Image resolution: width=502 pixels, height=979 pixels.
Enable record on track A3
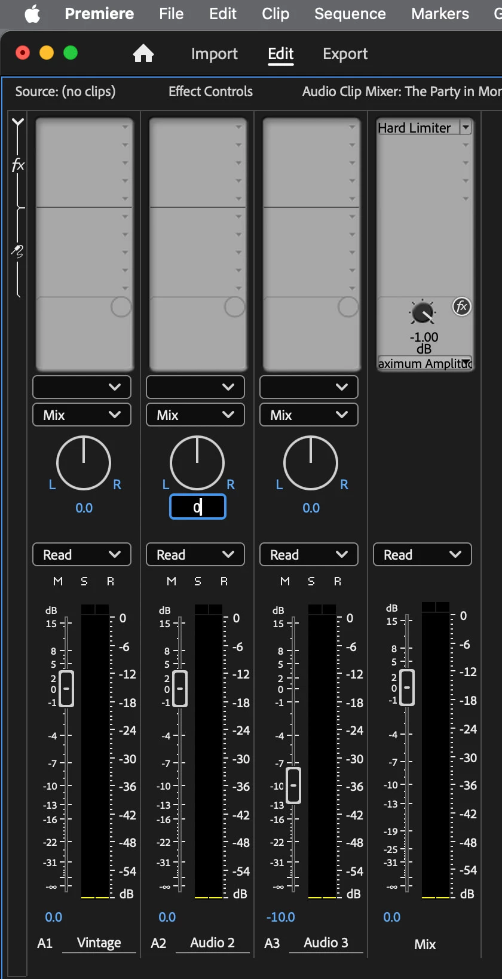coord(338,581)
